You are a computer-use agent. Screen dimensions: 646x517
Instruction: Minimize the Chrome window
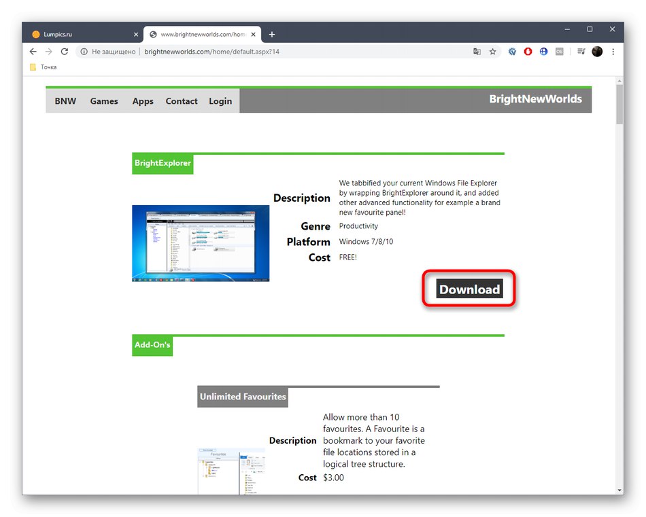(567, 29)
